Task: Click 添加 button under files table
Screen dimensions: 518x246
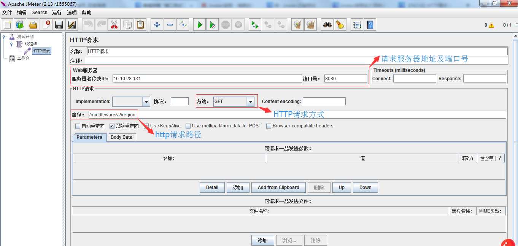Action: (262, 240)
